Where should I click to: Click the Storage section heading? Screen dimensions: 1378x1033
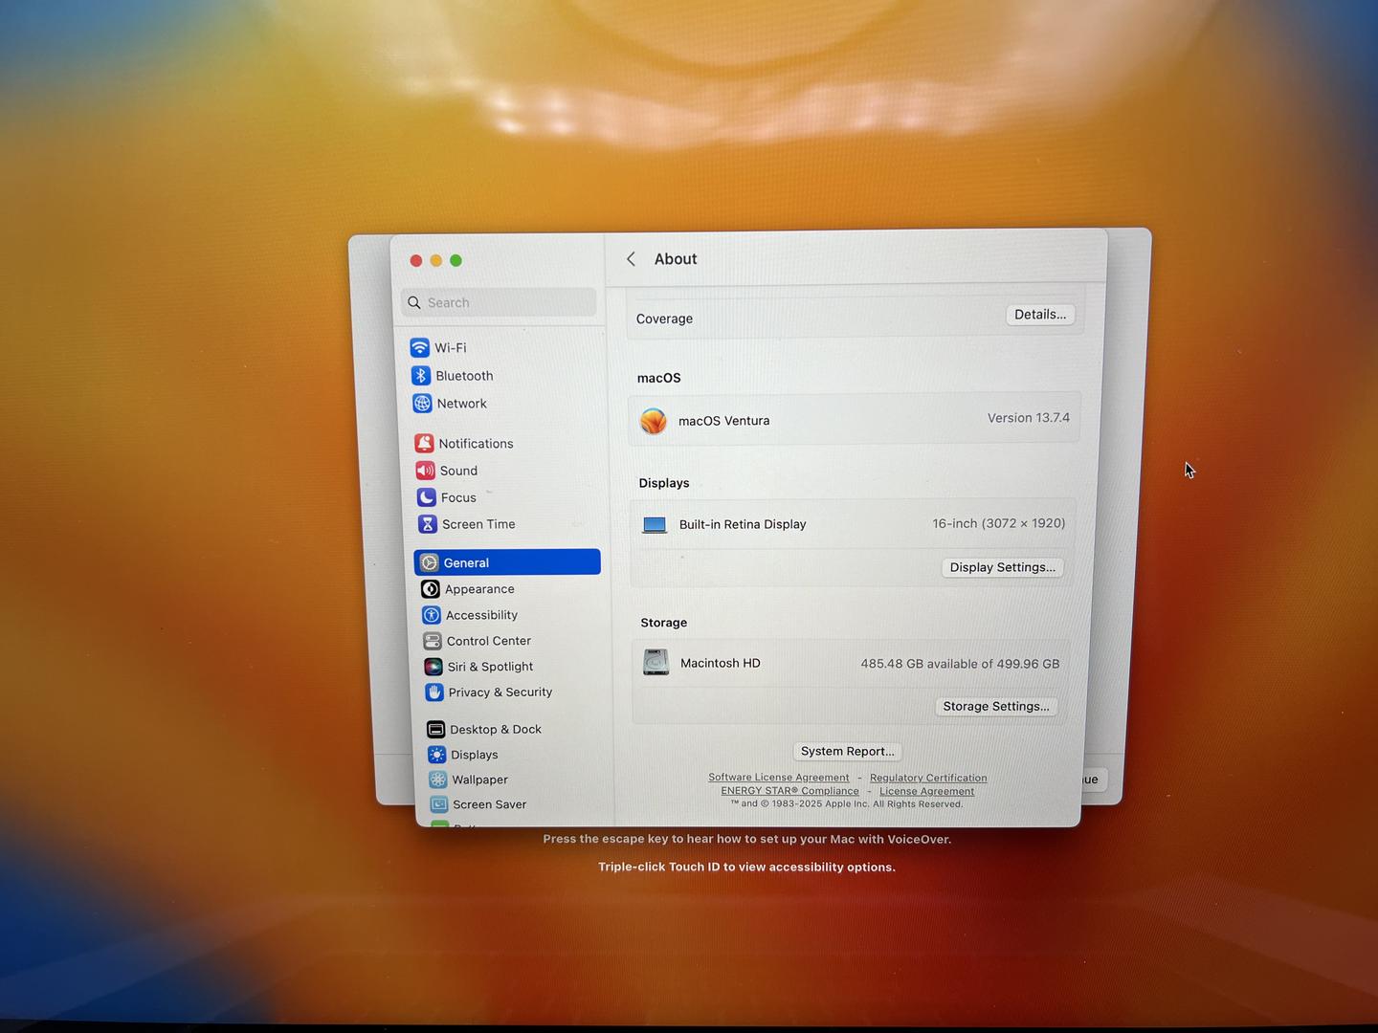pos(664,623)
